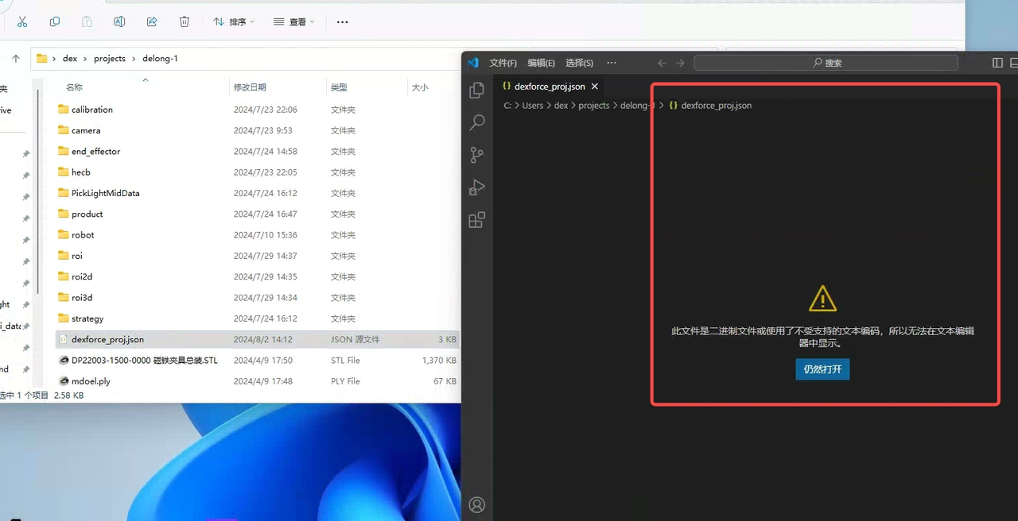1018x521 pixels.
Task: Close the dexforce_proj.json tab
Action: (x=594, y=87)
